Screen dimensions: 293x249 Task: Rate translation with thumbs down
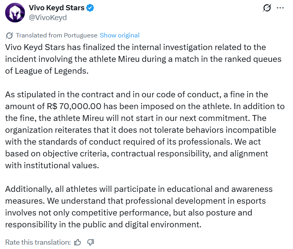[90, 242]
